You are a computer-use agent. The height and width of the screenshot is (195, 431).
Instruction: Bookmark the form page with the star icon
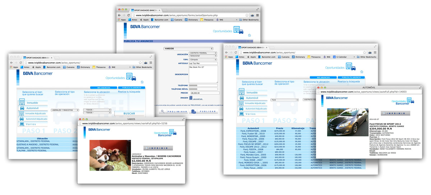tap(247, 15)
